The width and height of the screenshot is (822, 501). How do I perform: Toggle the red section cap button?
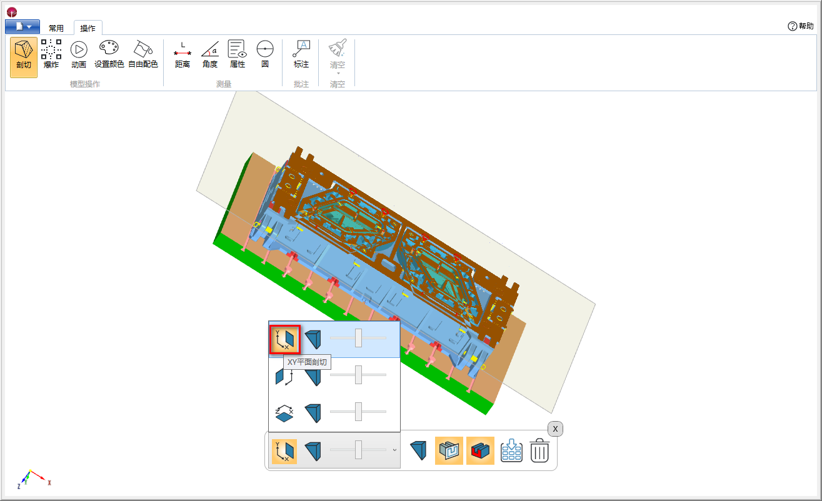pyautogui.click(x=480, y=450)
